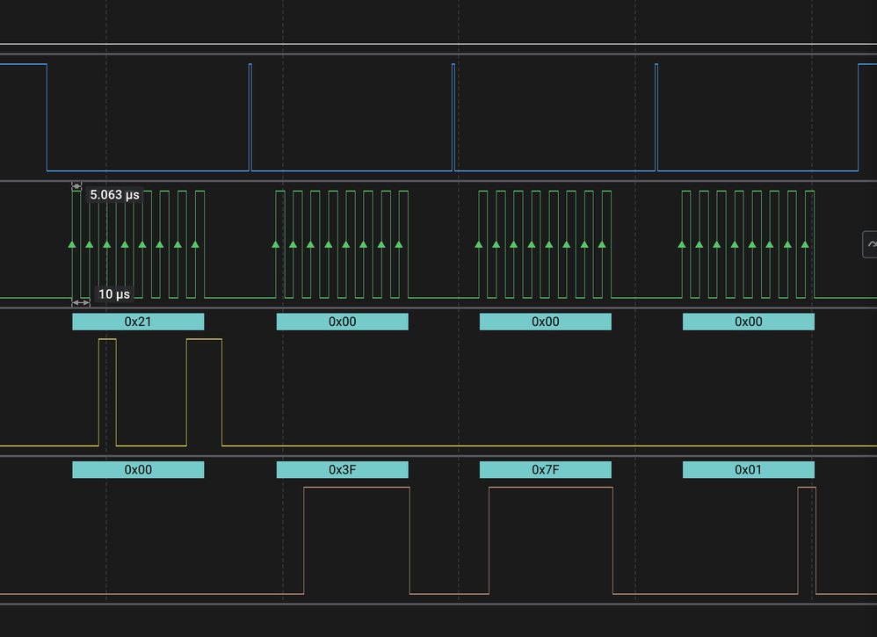This screenshot has height=637, width=877.
Task: Select the 0x00 bubble directly above 0x01
Action: pos(749,322)
